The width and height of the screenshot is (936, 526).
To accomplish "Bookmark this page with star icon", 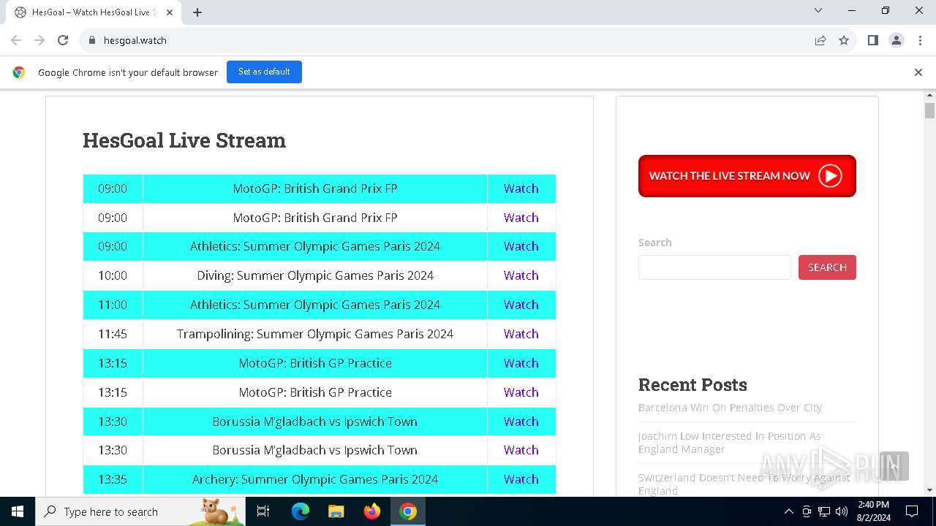I will (844, 40).
